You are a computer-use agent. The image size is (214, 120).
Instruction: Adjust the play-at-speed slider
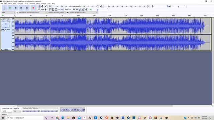click(100, 10)
